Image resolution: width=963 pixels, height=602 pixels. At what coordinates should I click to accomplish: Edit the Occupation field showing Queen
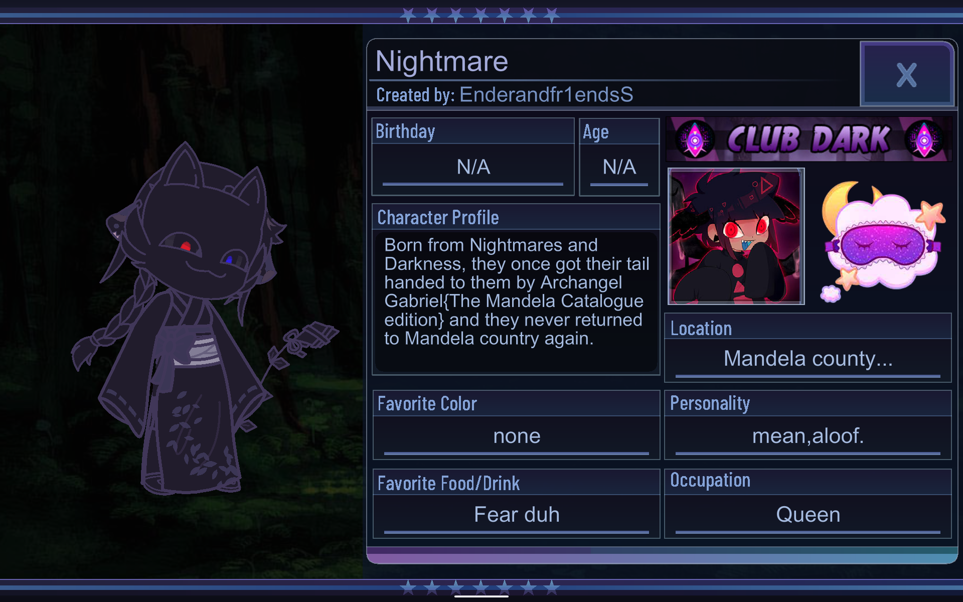tap(808, 515)
